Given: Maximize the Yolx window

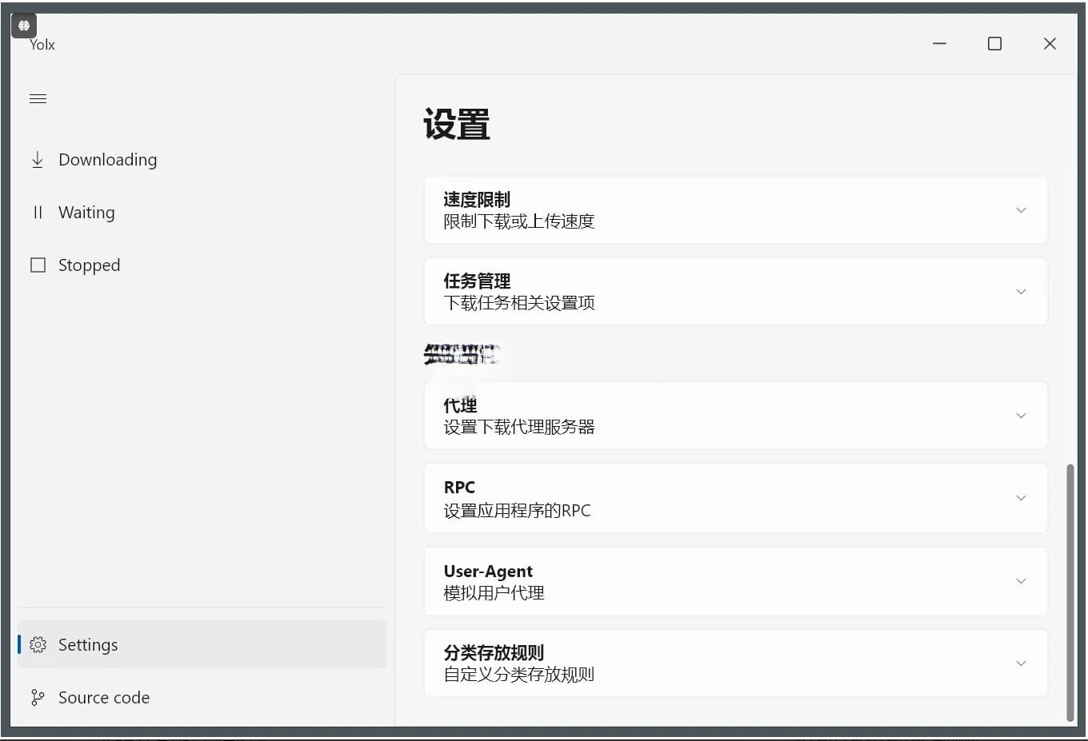Looking at the screenshot, I should pyautogui.click(x=994, y=44).
